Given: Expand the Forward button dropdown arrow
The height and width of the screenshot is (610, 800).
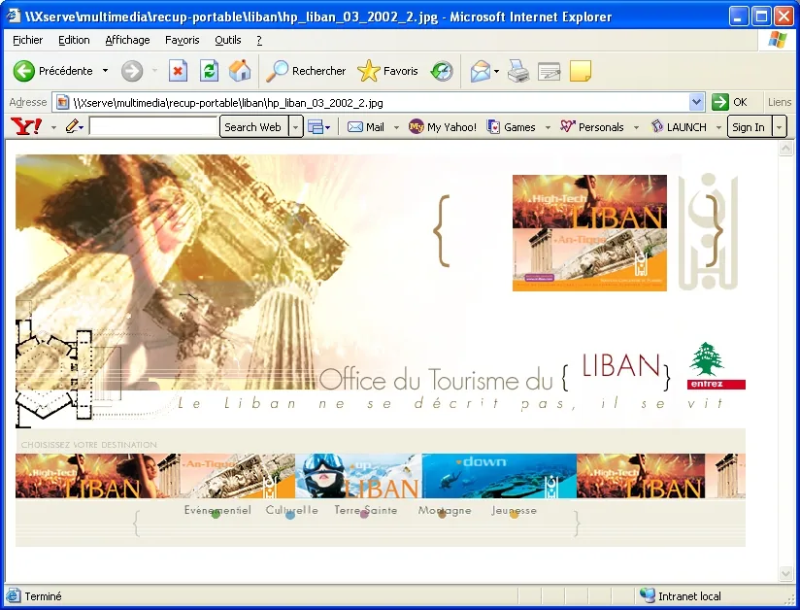Looking at the screenshot, I should click(x=154, y=71).
